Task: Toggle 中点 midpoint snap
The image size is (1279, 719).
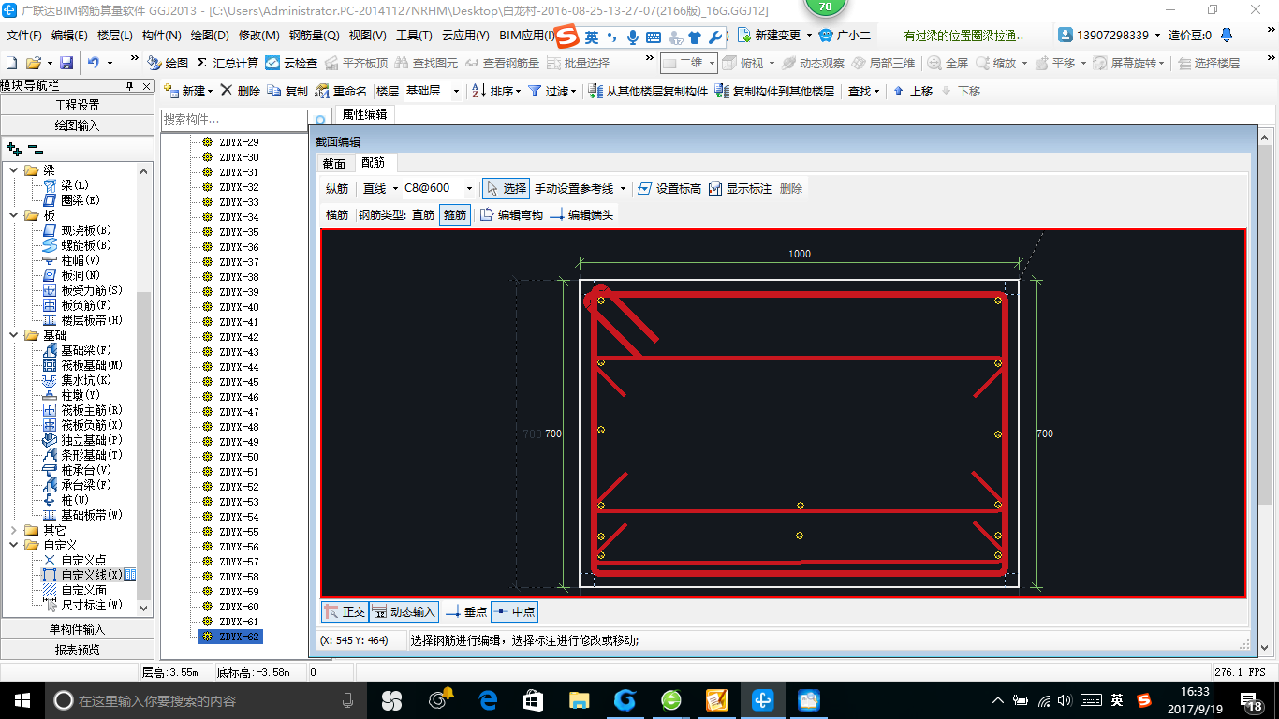Action: pyautogui.click(x=515, y=611)
